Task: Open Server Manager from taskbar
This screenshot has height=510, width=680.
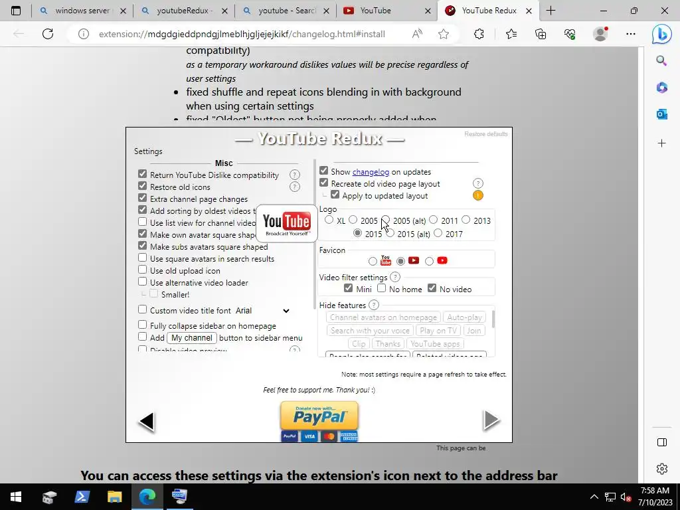Action: [x=49, y=497]
